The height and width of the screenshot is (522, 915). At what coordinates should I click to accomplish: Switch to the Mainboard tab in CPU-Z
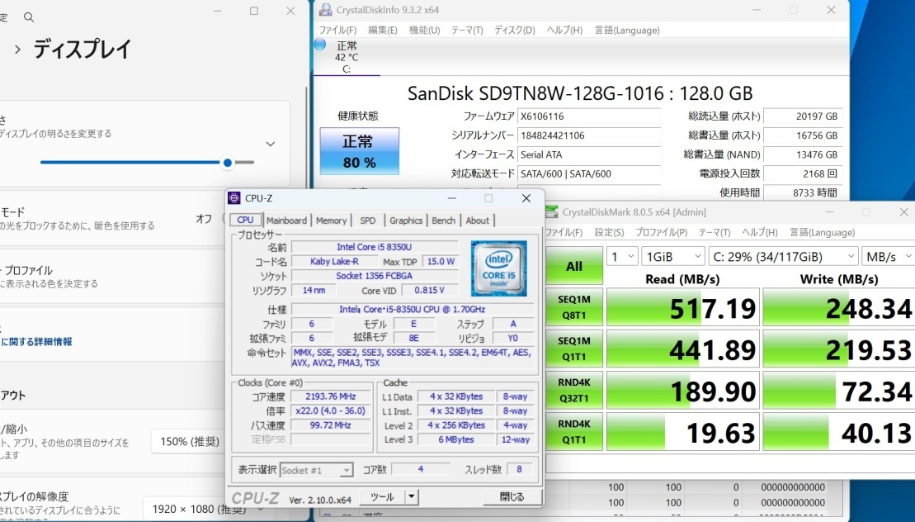(x=286, y=221)
